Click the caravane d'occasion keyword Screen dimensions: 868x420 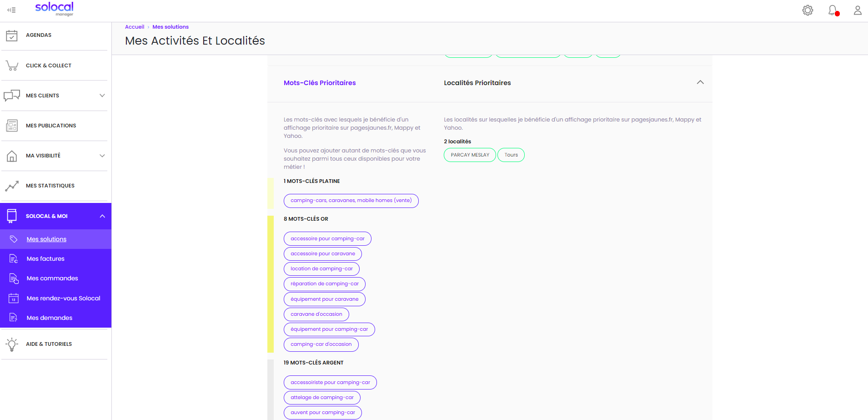tap(316, 314)
